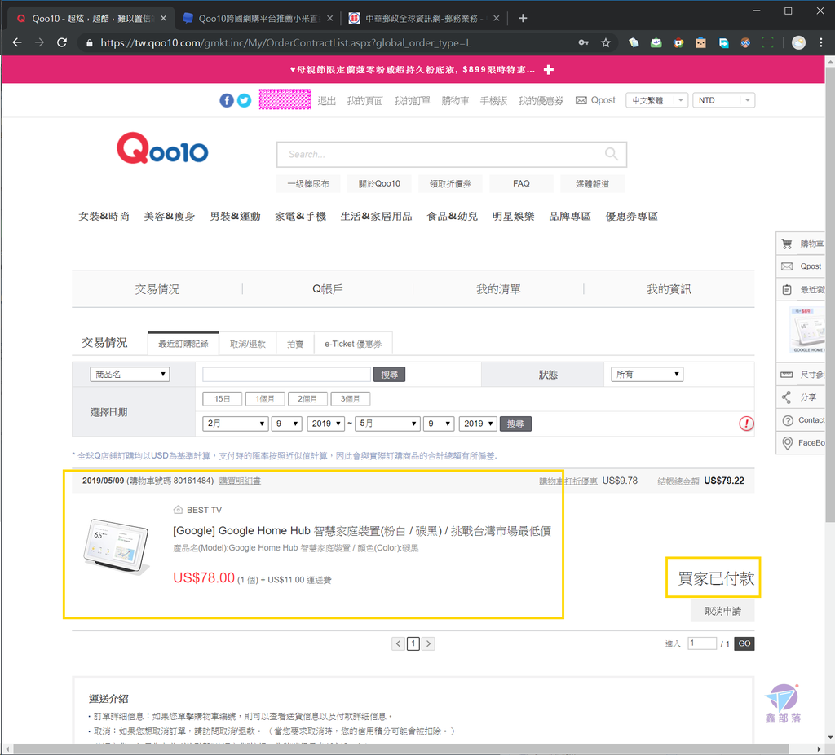Open Google Home Hub product title
Viewport: 835px width, 755px height.
tap(362, 531)
